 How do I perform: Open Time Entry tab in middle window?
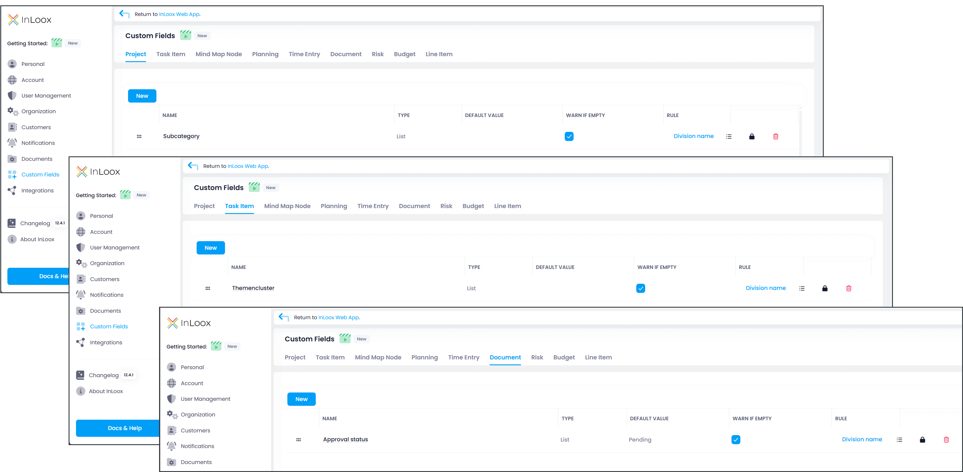tap(373, 206)
